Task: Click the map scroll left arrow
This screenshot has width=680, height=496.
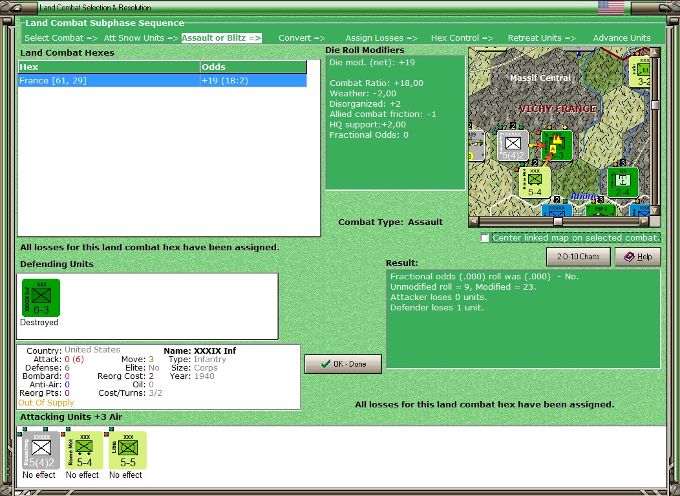Action: (x=474, y=221)
